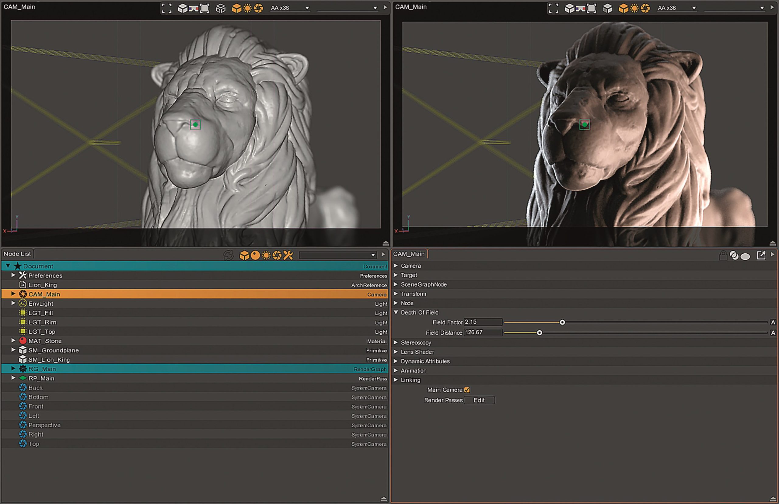Click the lock icon in CAM_Main attribute panel
The height and width of the screenshot is (504, 779).
pyautogui.click(x=723, y=255)
